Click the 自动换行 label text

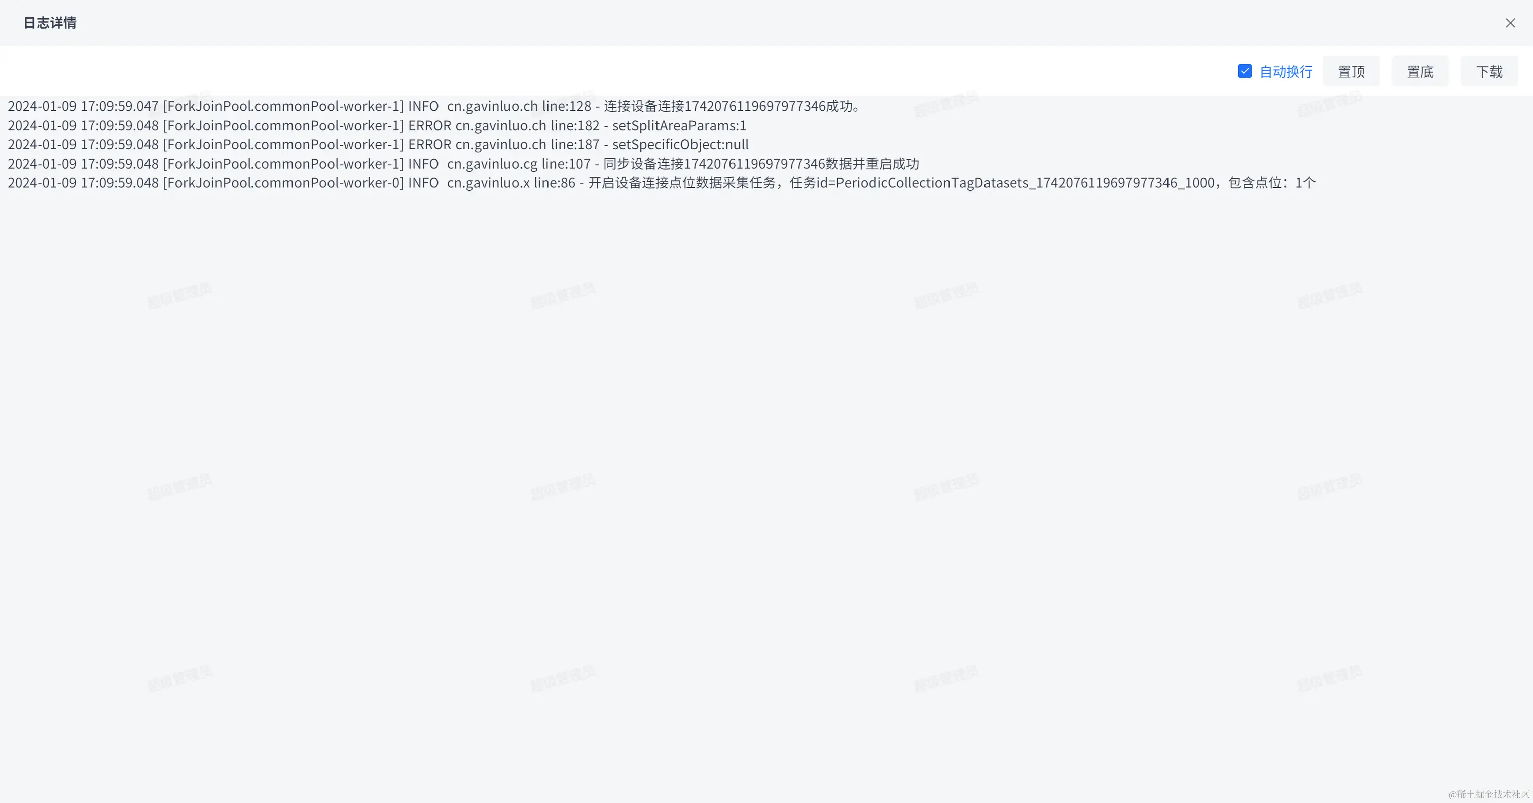point(1286,72)
